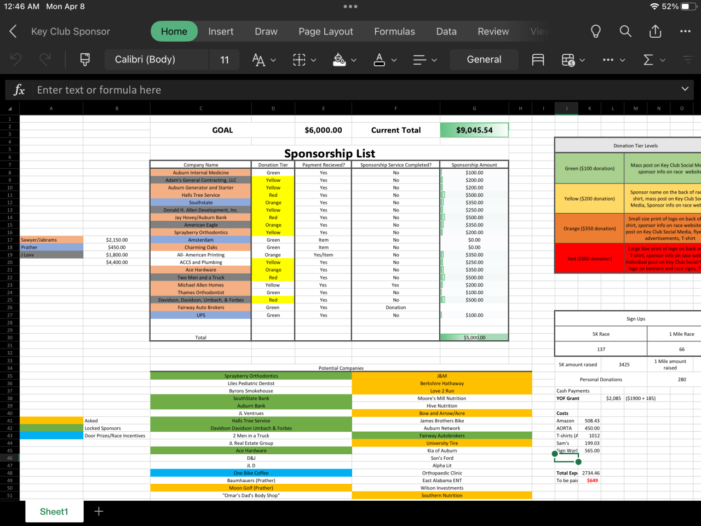
Task: Click the Redo arrow icon
Action: point(45,60)
